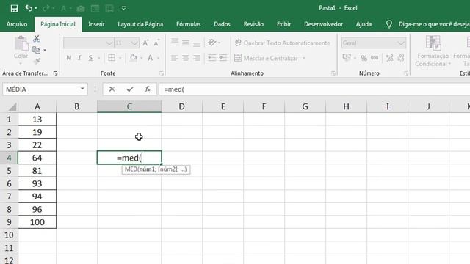The image size is (470, 264).
Task: Open the font name dropdown
Action: click(x=109, y=43)
